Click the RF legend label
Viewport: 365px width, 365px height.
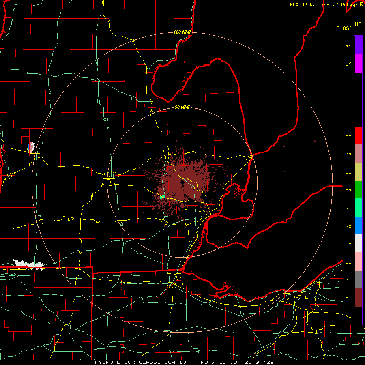[348, 45]
